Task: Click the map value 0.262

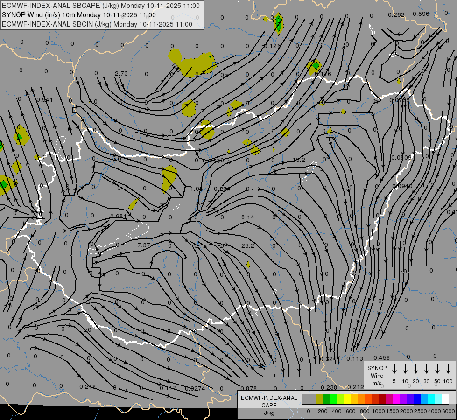Action: [x=396, y=14]
